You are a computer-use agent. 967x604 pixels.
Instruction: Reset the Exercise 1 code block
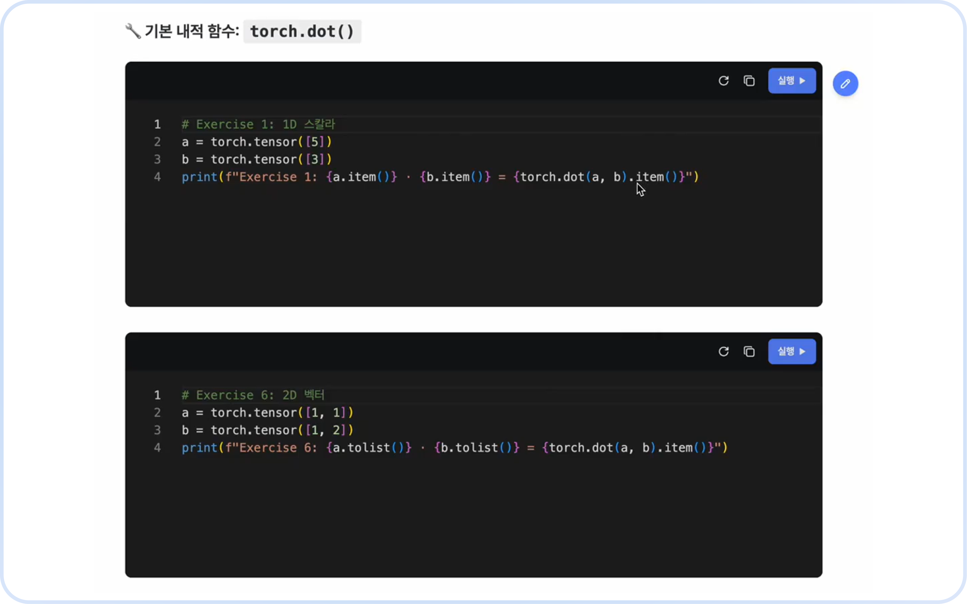(x=723, y=81)
